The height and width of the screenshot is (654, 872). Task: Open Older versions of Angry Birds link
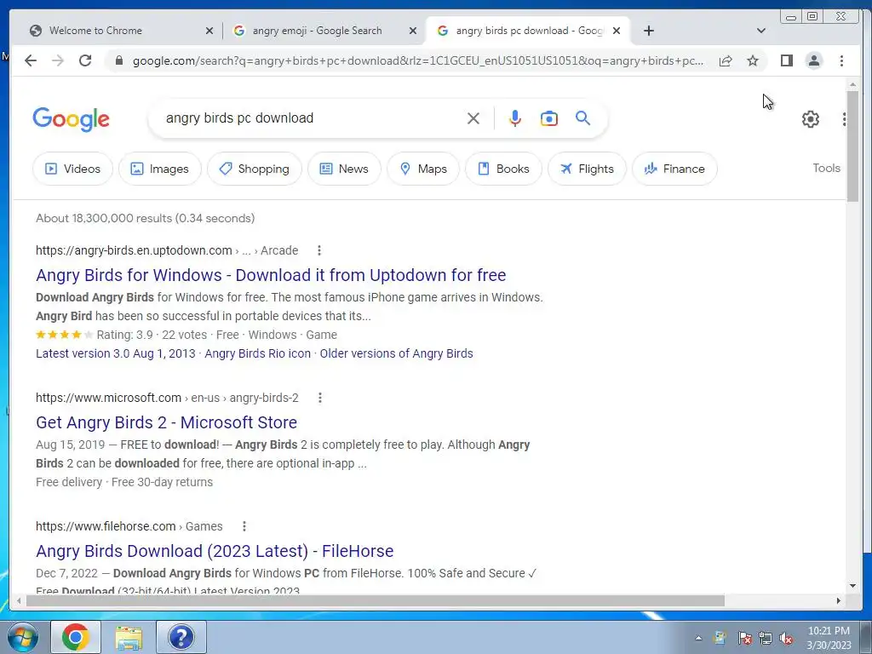397,353
